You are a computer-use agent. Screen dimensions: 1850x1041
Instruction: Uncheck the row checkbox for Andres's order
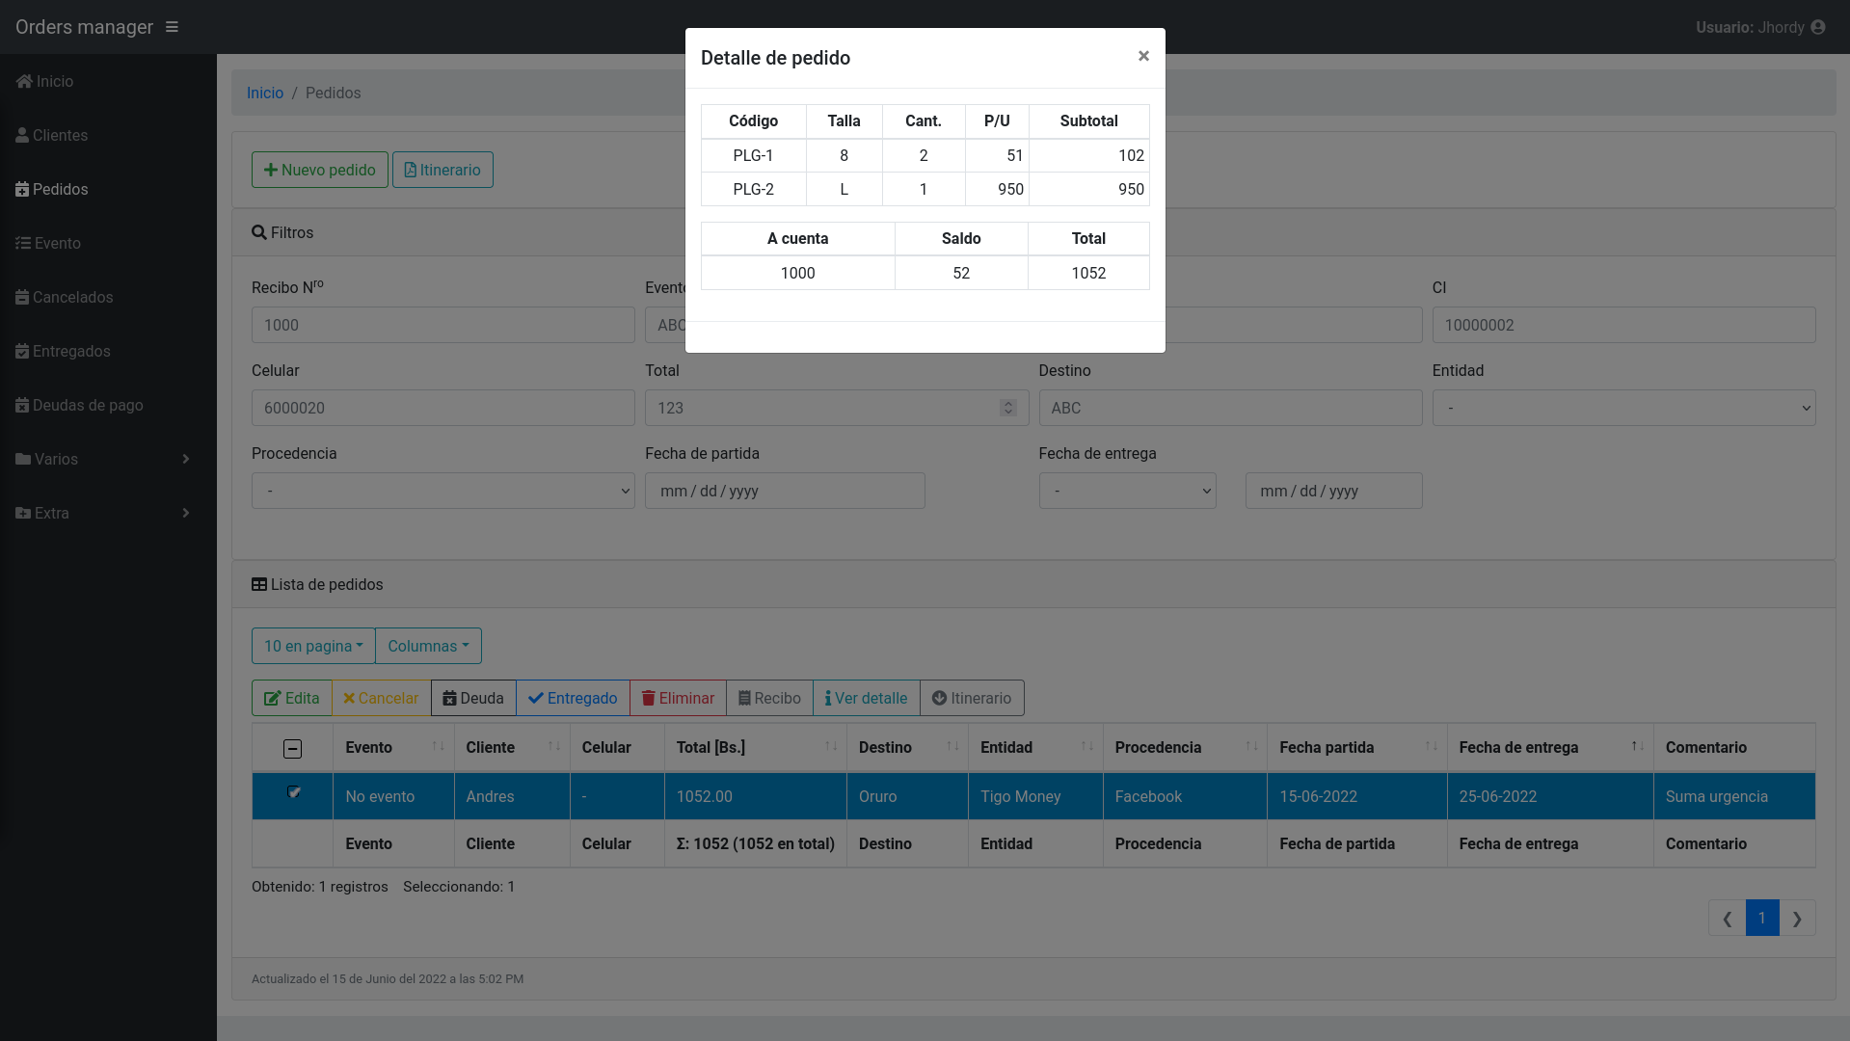click(292, 791)
